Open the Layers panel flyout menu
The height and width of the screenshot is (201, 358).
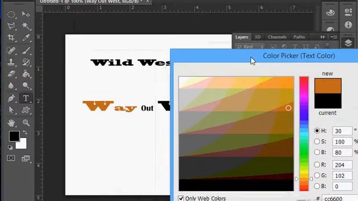[334, 37]
